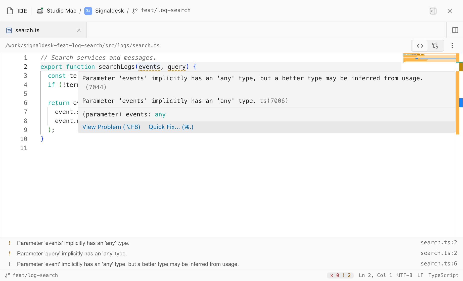Viewport: 463px width, 281px height.
Task: Select the Studio Mac machine icon
Action: point(40,11)
